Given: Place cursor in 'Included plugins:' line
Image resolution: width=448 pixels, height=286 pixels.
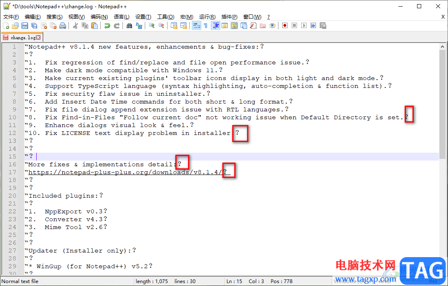Looking at the screenshot, I should (64, 196).
